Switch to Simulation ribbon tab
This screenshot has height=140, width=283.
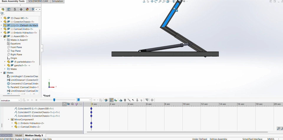tap(57, 1)
